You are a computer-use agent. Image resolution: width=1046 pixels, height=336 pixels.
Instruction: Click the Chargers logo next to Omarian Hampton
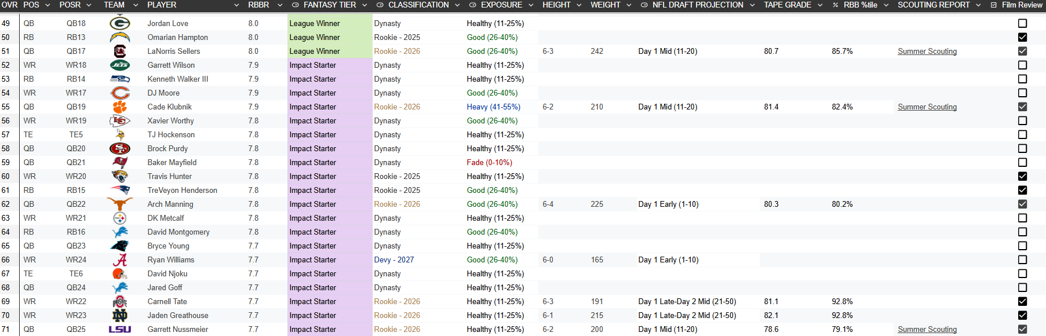[120, 37]
